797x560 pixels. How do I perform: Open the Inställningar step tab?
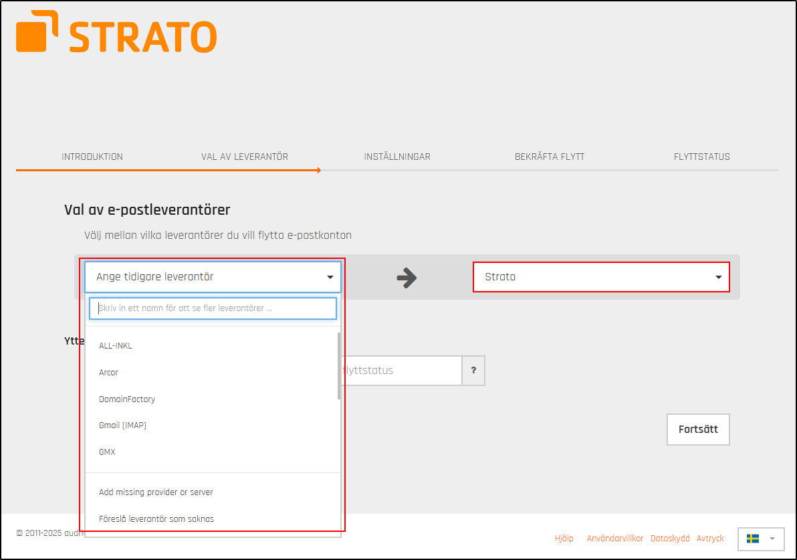click(x=397, y=157)
